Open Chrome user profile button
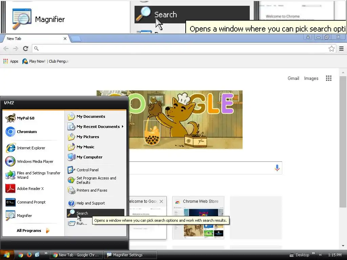Screen dimensions: 347x260 (308, 37)
